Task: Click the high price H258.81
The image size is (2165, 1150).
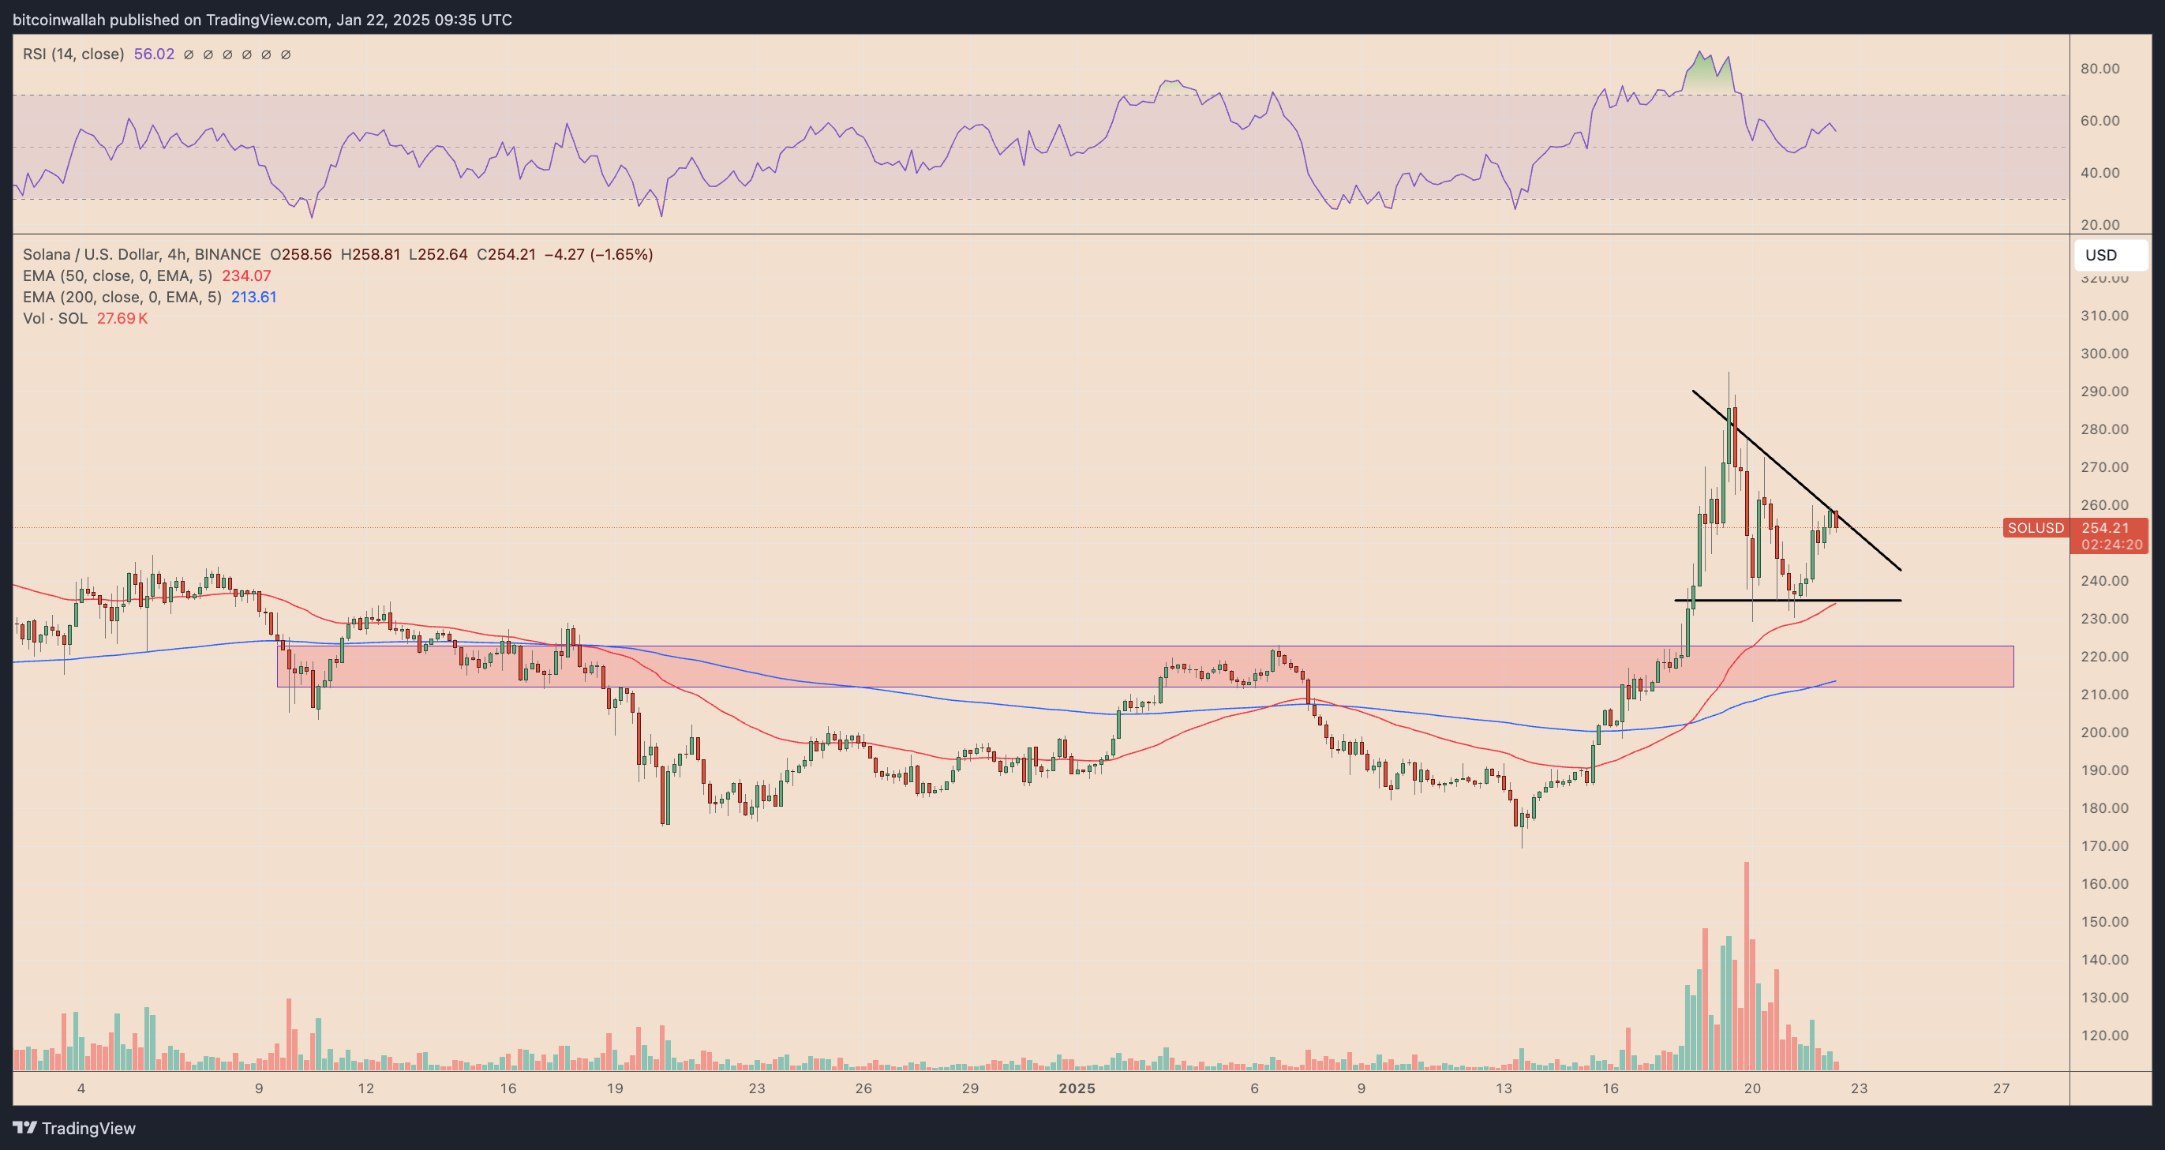Action: [x=371, y=254]
